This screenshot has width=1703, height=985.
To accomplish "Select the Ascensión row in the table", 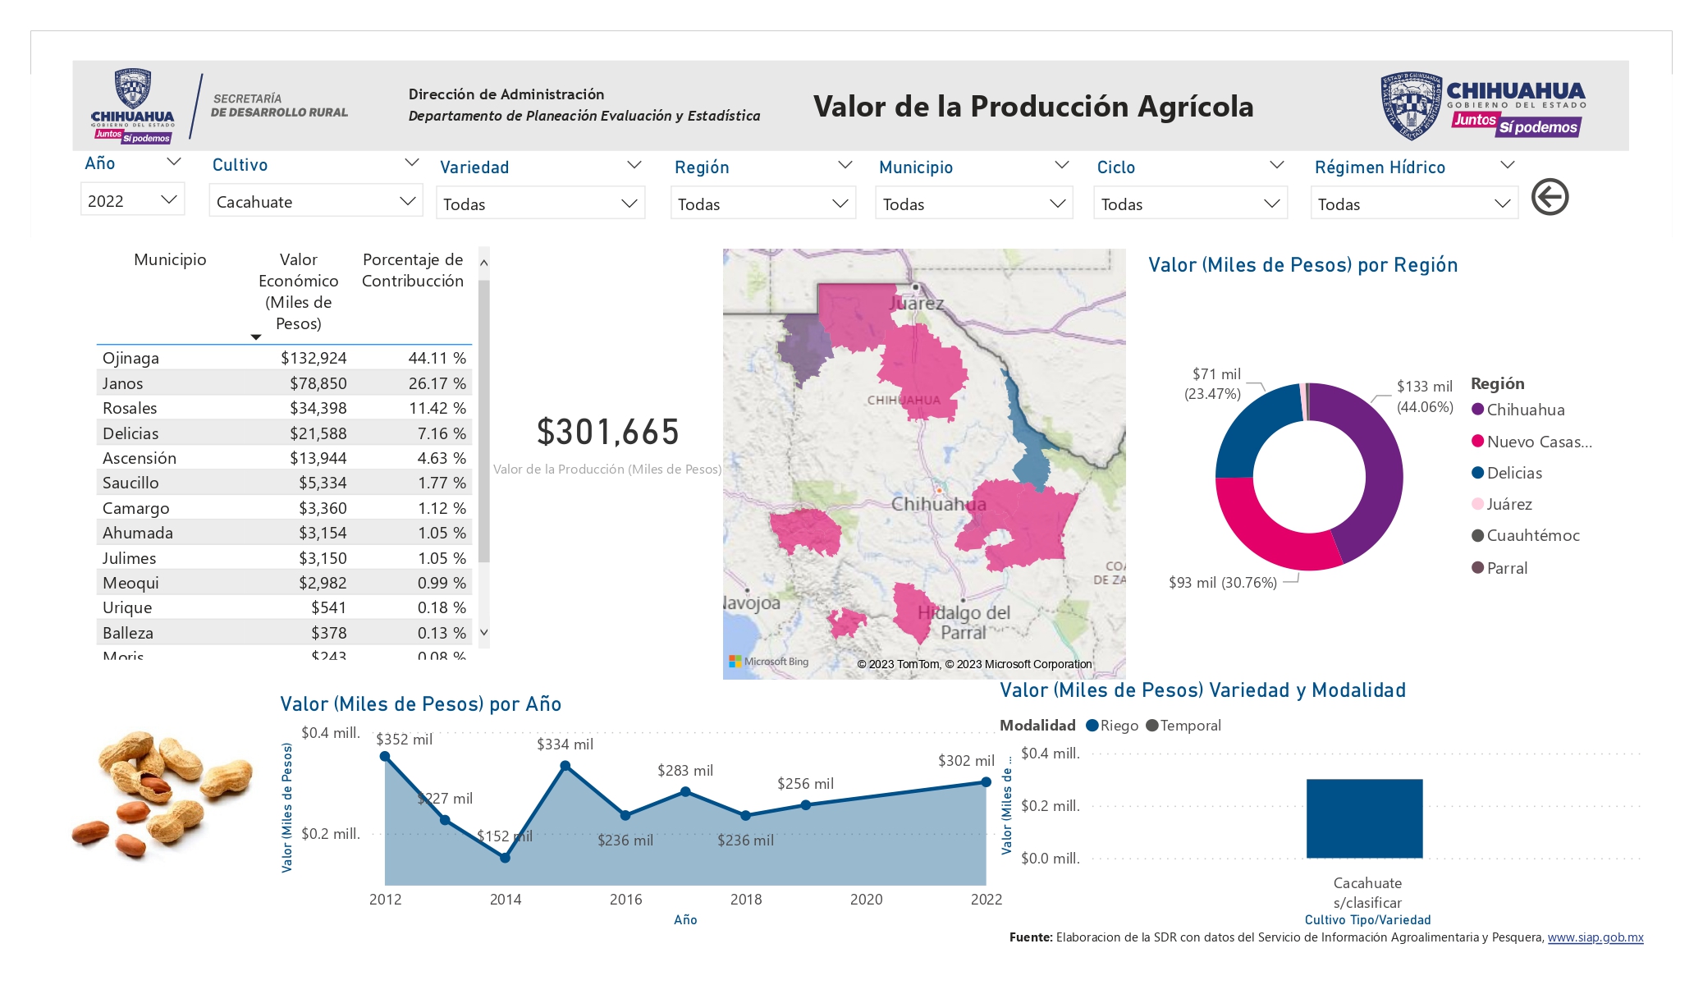I will pos(284,458).
